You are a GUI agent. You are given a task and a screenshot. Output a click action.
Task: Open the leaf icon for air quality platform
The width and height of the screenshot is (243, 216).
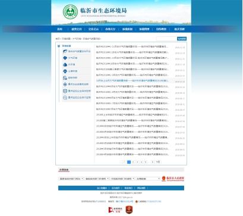65,51
